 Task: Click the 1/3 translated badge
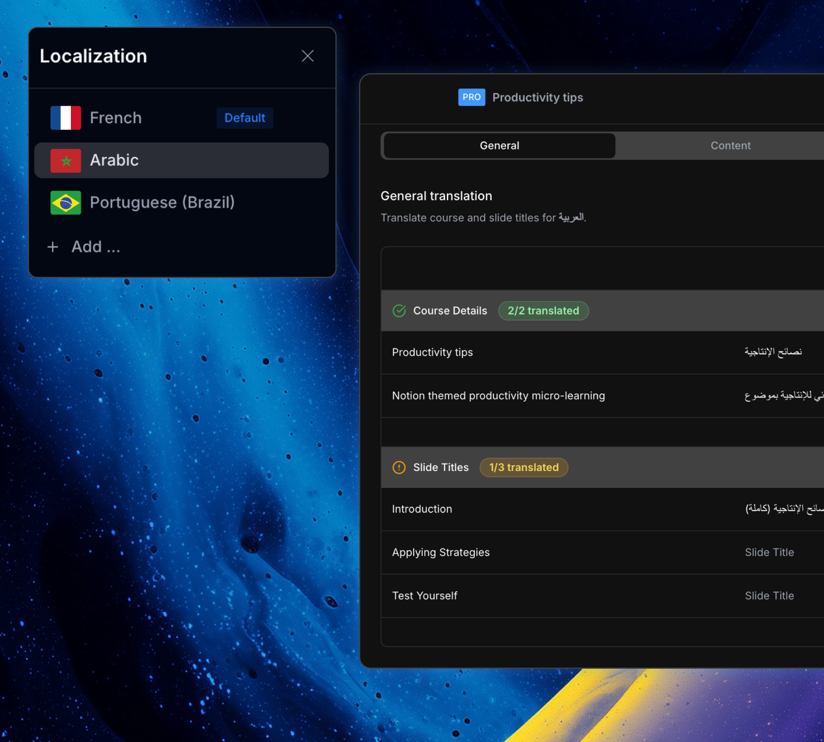[x=524, y=468]
